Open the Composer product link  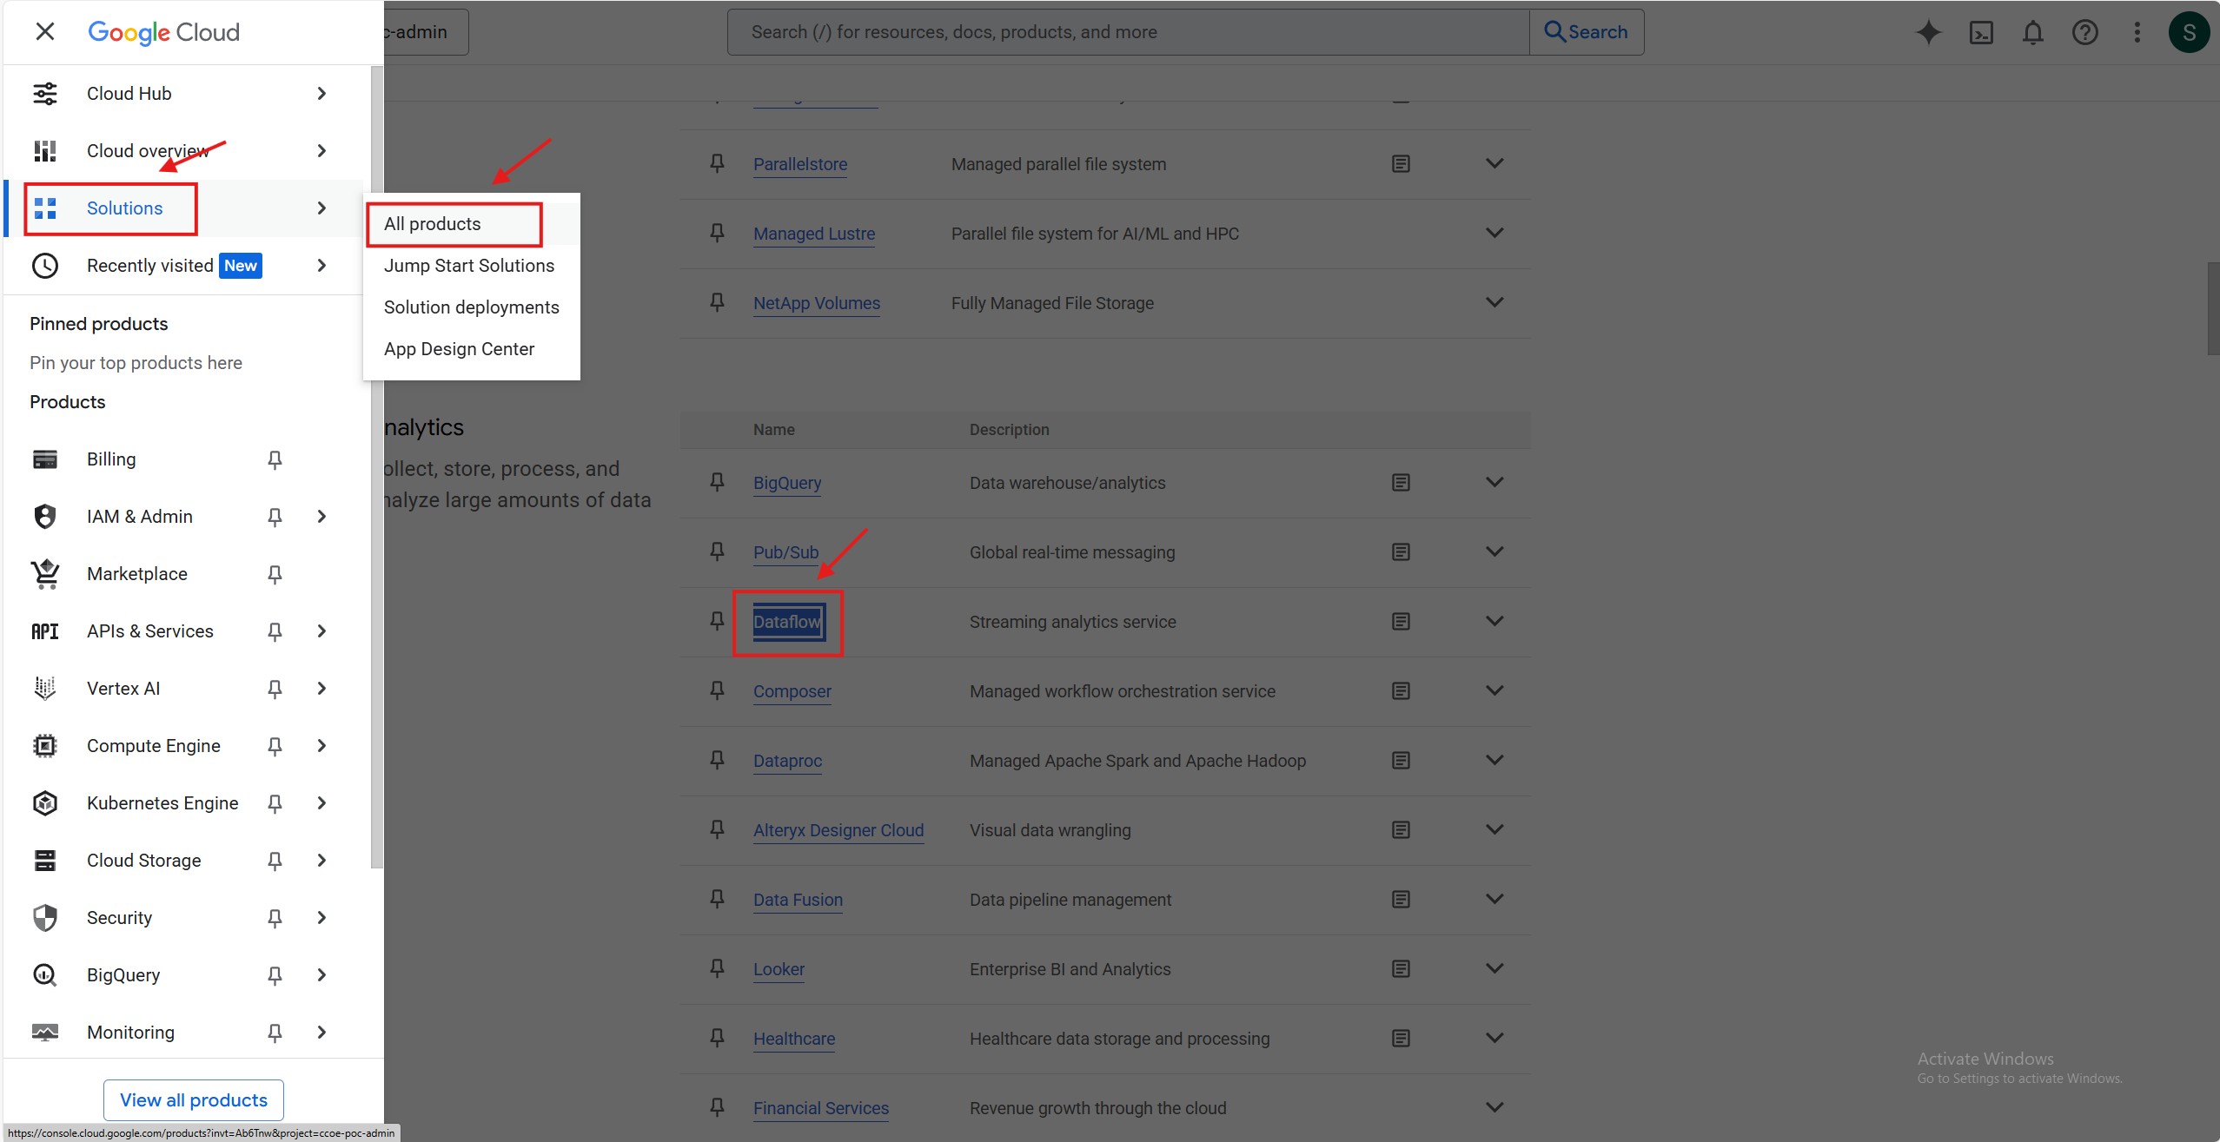click(792, 691)
